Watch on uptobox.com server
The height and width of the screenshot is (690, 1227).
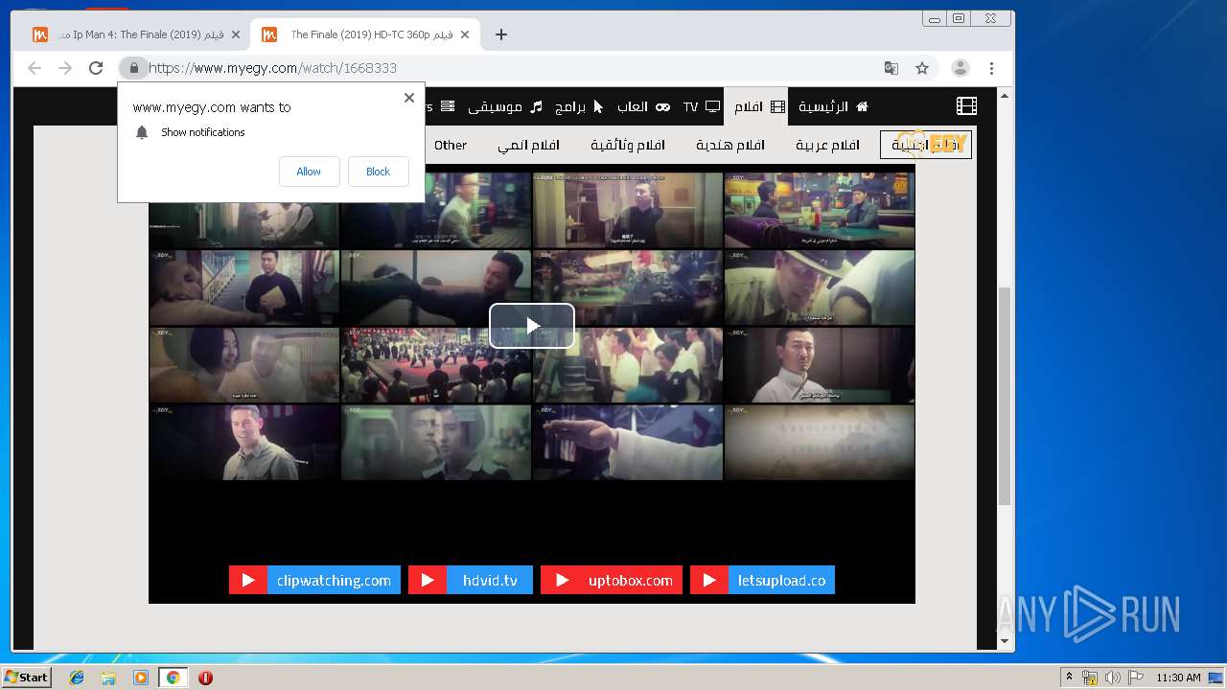[611, 580]
